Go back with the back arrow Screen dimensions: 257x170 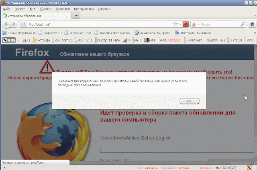tap(6, 24)
